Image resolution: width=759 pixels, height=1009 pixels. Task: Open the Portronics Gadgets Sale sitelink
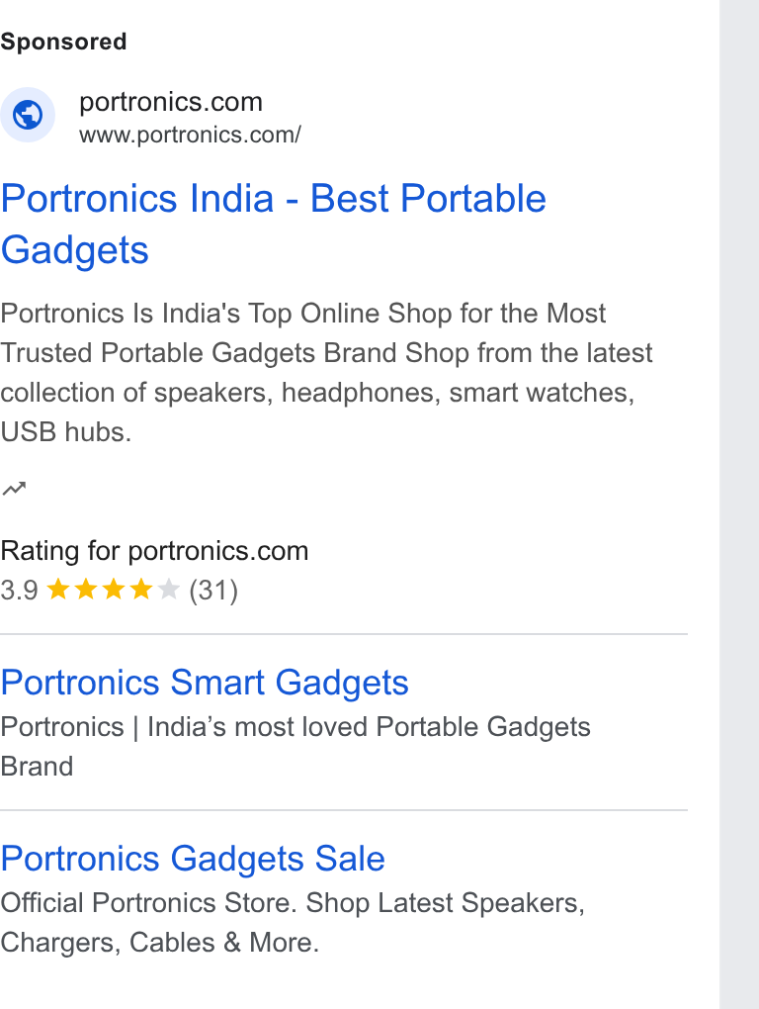point(192,859)
